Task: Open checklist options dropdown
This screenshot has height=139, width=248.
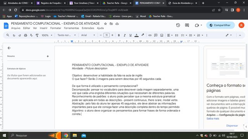Action: click(186, 35)
